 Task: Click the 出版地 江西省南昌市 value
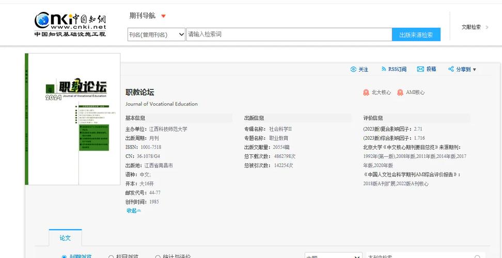click(159, 166)
